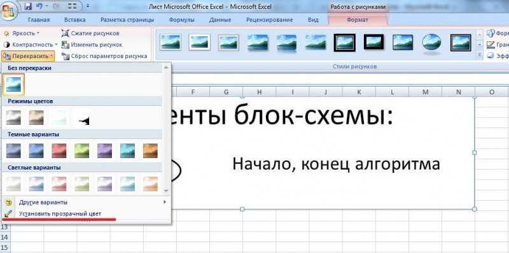Open the quick access toolbar customize arrow
509x253 pixels.
click(x=88, y=6)
